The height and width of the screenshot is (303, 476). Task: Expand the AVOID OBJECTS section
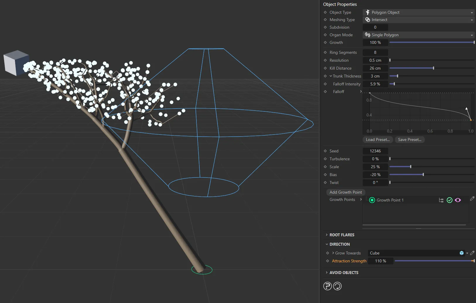(x=344, y=273)
